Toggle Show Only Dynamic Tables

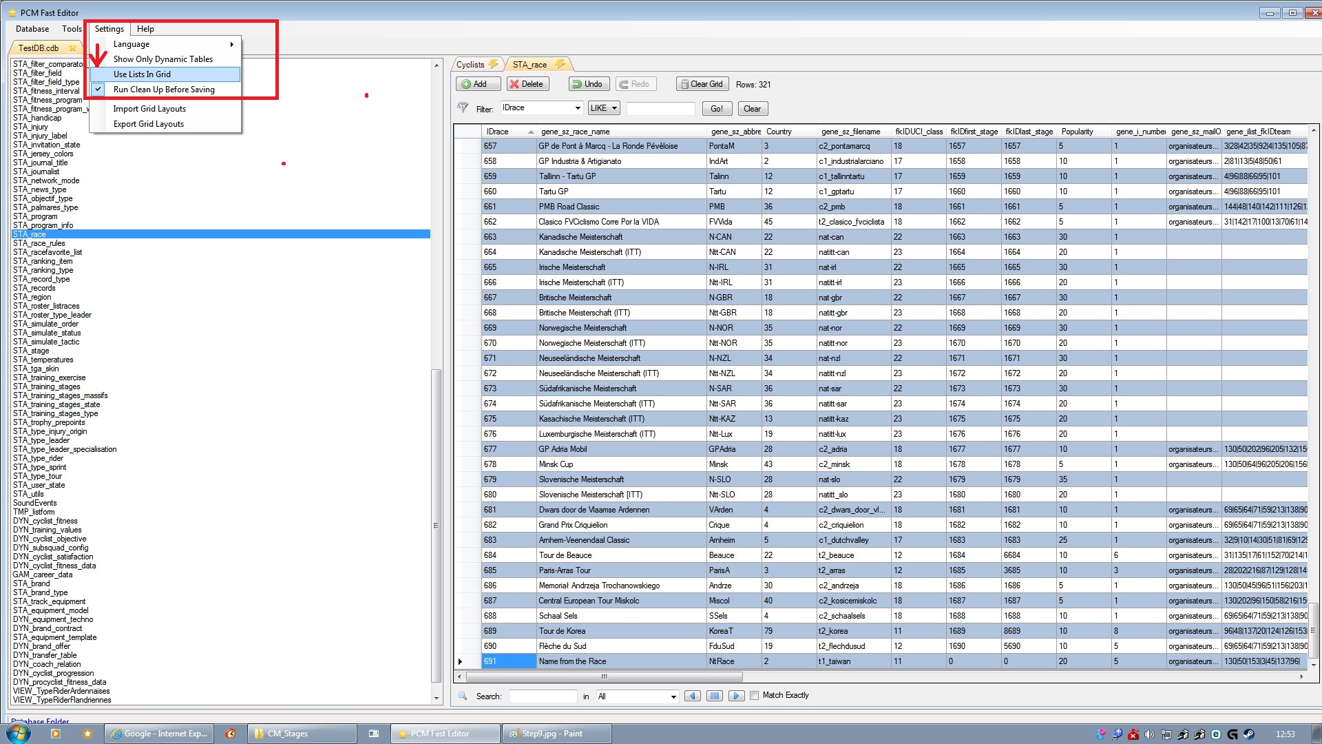point(163,59)
